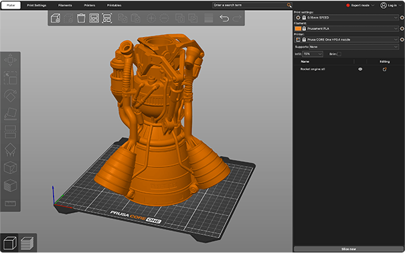Open the Filament dropdown showing Prusament PLA
Screen dimensions: 405x253
tap(346, 29)
